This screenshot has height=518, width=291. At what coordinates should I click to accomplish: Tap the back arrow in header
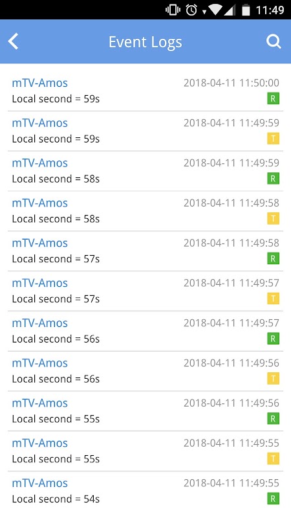click(x=13, y=42)
